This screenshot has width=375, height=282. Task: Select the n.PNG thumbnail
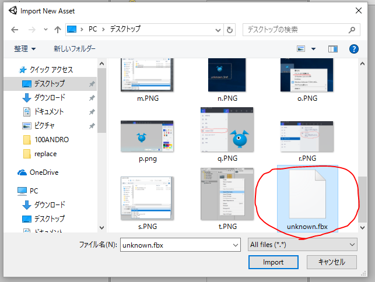tap(227, 75)
